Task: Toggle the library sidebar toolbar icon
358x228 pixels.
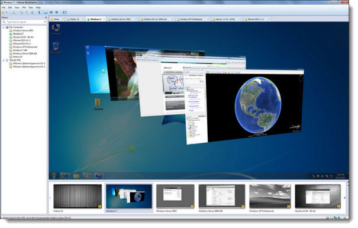Action: click(x=40, y=12)
